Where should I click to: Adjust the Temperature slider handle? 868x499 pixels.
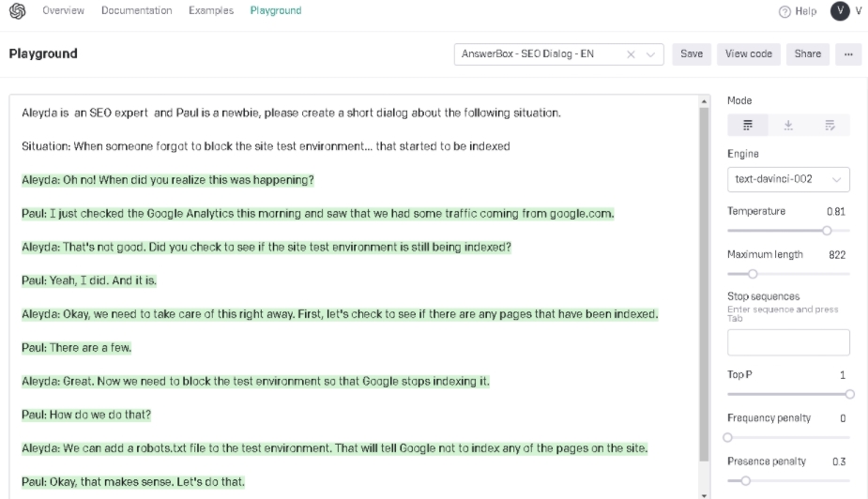point(827,230)
